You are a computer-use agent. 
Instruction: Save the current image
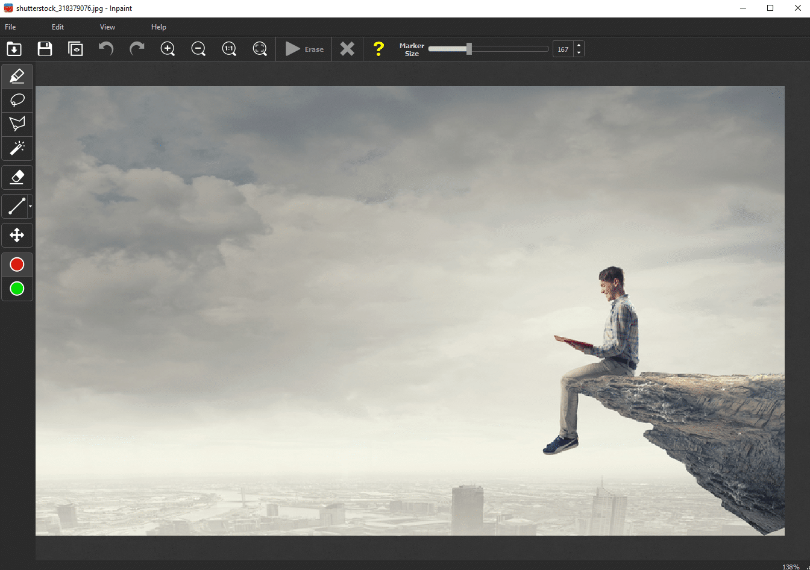[x=45, y=49]
